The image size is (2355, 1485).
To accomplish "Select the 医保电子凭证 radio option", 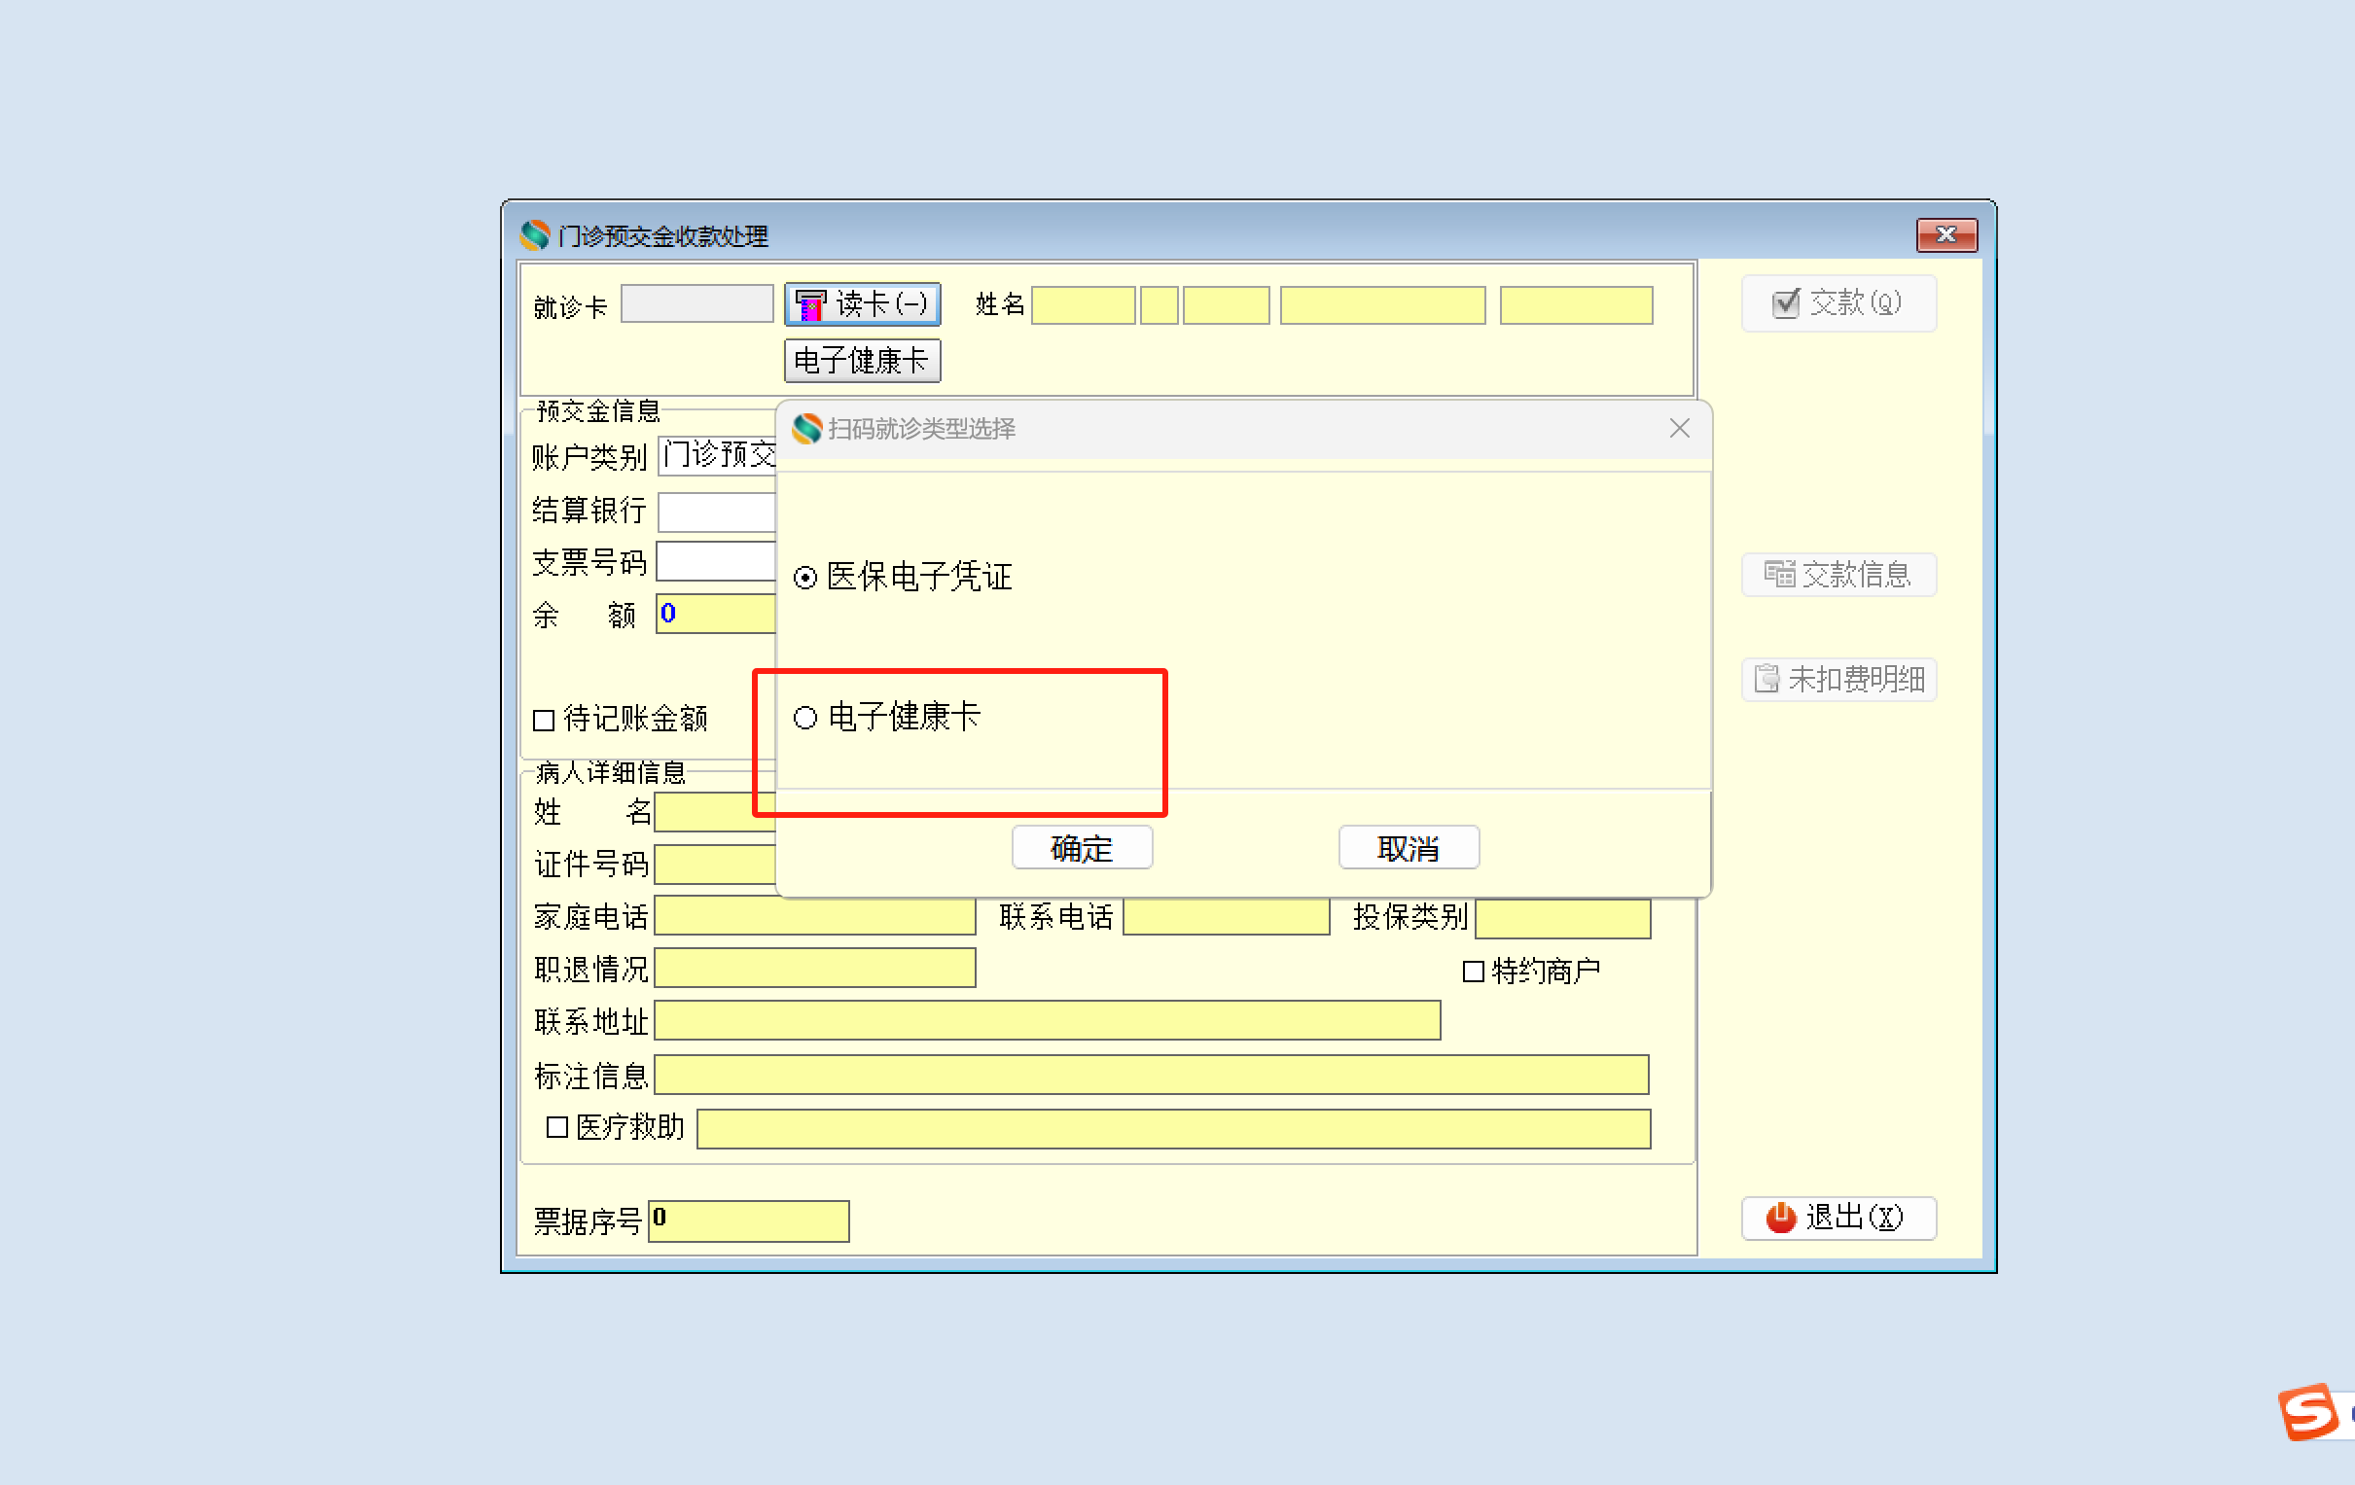I will pyautogui.click(x=804, y=578).
